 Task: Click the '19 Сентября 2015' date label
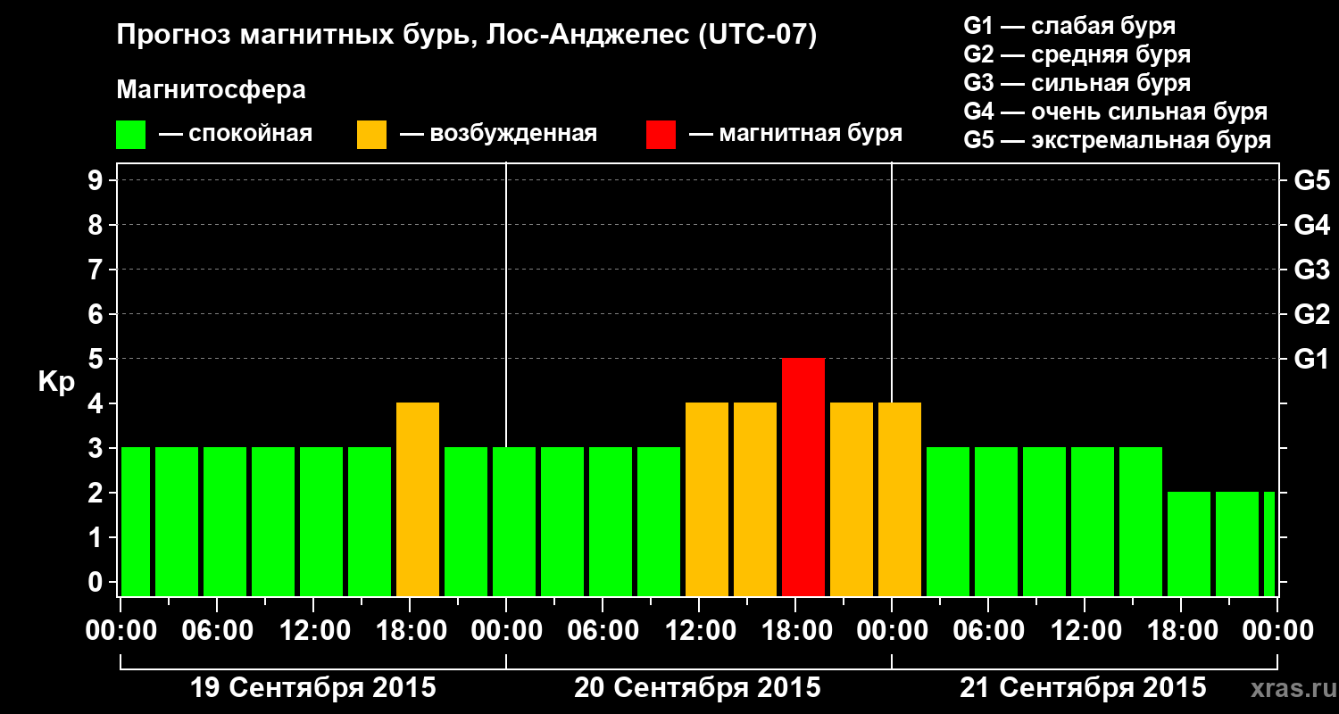click(313, 688)
